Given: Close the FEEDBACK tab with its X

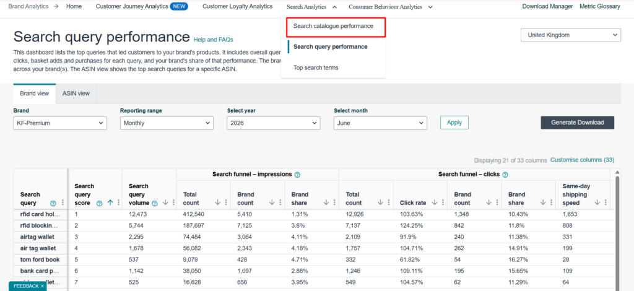Looking at the screenshot, I should coord(42,286).
